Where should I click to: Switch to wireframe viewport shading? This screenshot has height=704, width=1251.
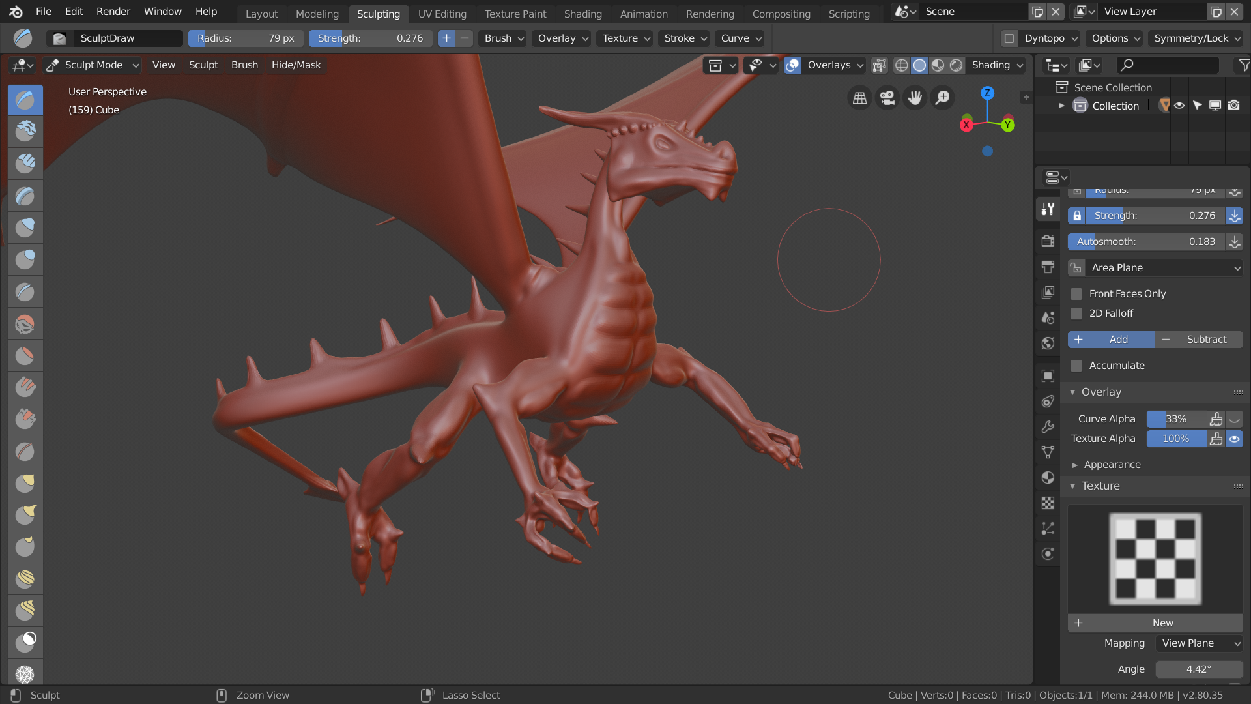click(x=902, y=65)
